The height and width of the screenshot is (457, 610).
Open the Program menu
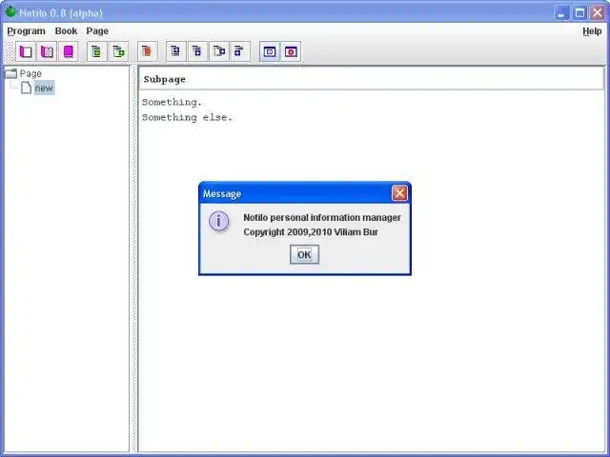click(26, 31)
